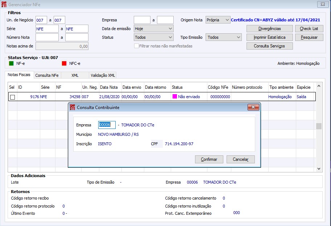Click NOVO HAMBURGO / RS município text
This screenshot has width=331, height=226.
pos(118,134)
